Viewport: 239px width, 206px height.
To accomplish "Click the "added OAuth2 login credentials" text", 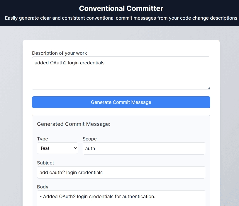I will point(70,63).
